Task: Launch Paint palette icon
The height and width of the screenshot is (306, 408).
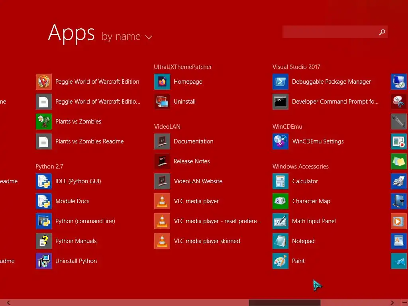Action: 280,261
